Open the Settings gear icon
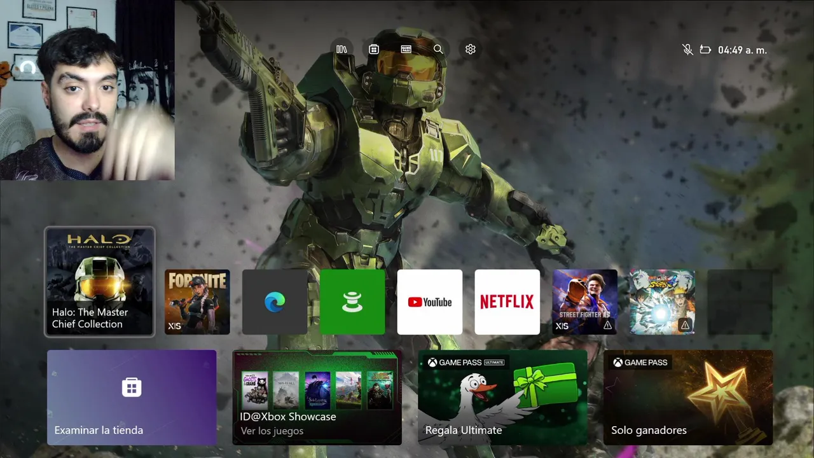 (x=471, y=49)
